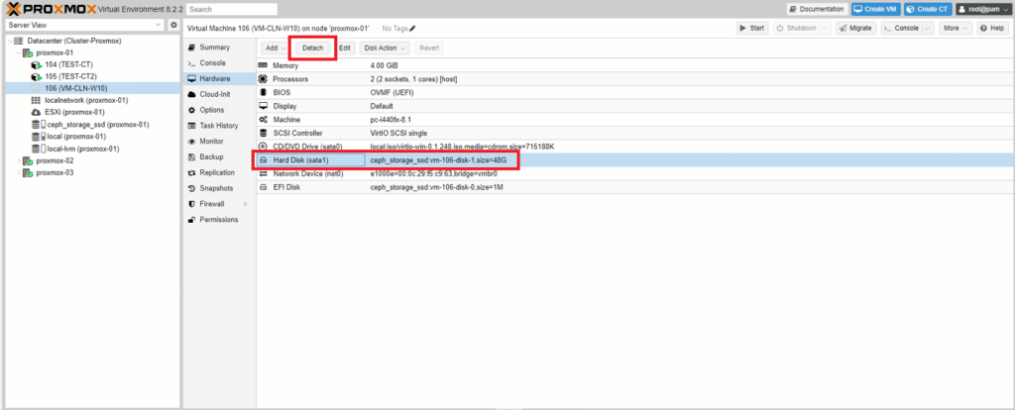Viewport: 1015px width, 410px height.
Task: Open the root@pam user menu
Action: pyautogui.click(x=983, y=9)
